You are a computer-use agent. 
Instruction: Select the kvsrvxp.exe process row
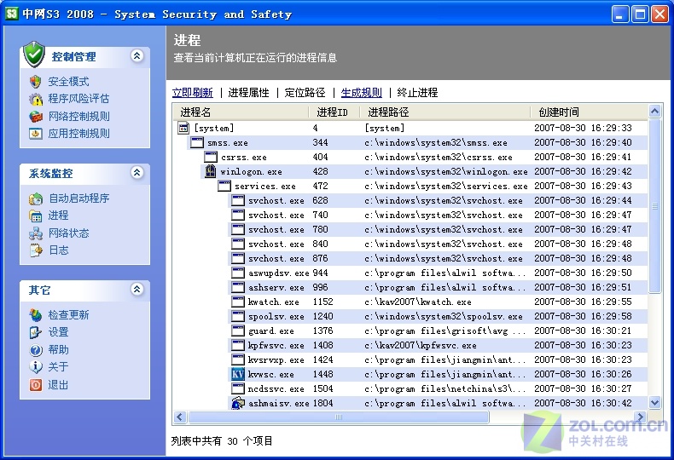tap(410, 360)
